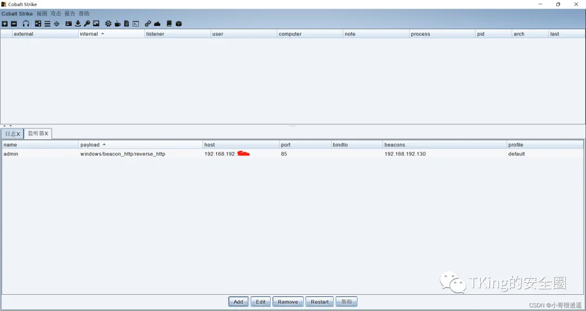Sort listeners by host column header
The width and height of the screenshot is (586, 311).
click(x=241, y=145)
